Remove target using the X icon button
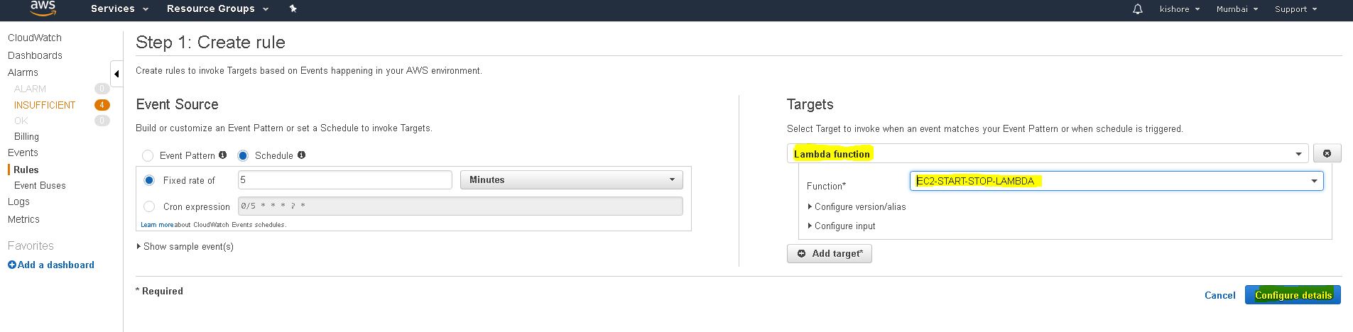This screenshot has width=1353, height=332. tap(1327, 153)
